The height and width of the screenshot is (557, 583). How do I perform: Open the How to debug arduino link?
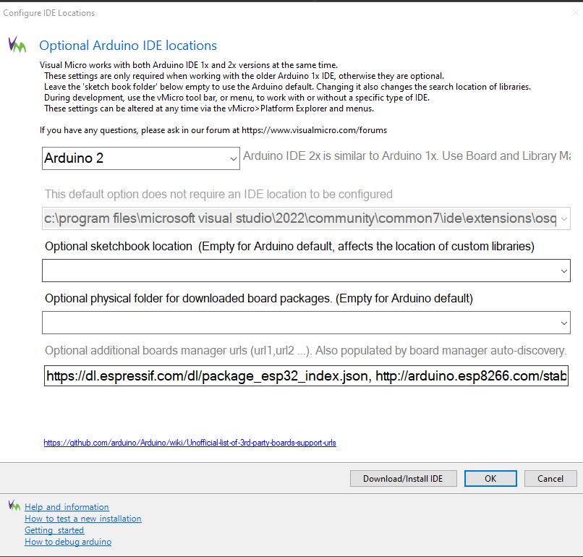[x=68, y=541]
